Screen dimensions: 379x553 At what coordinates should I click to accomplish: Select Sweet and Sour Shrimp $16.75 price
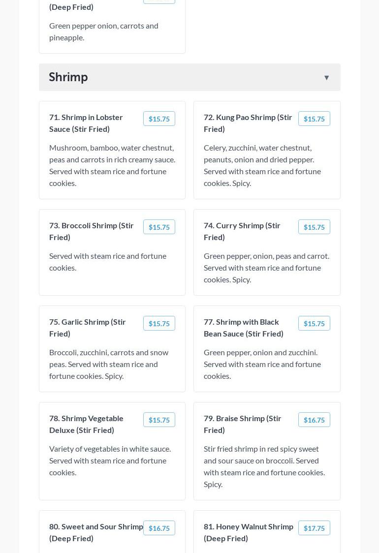[x=159, y=528]
